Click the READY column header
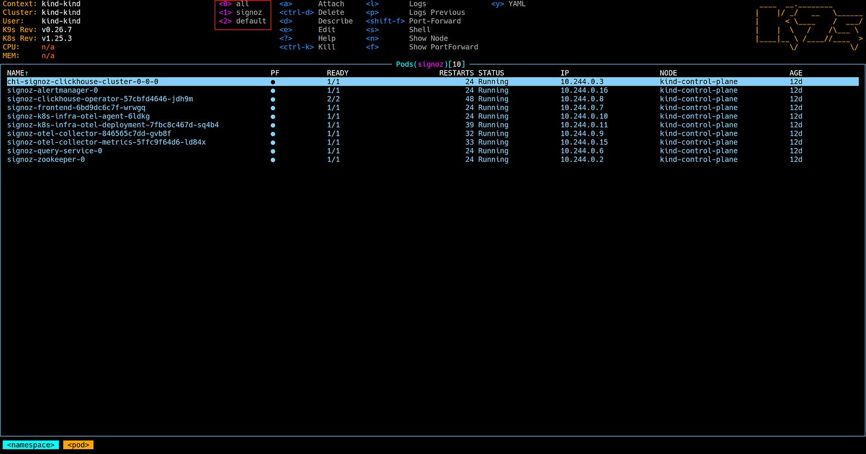 (338, 73)
